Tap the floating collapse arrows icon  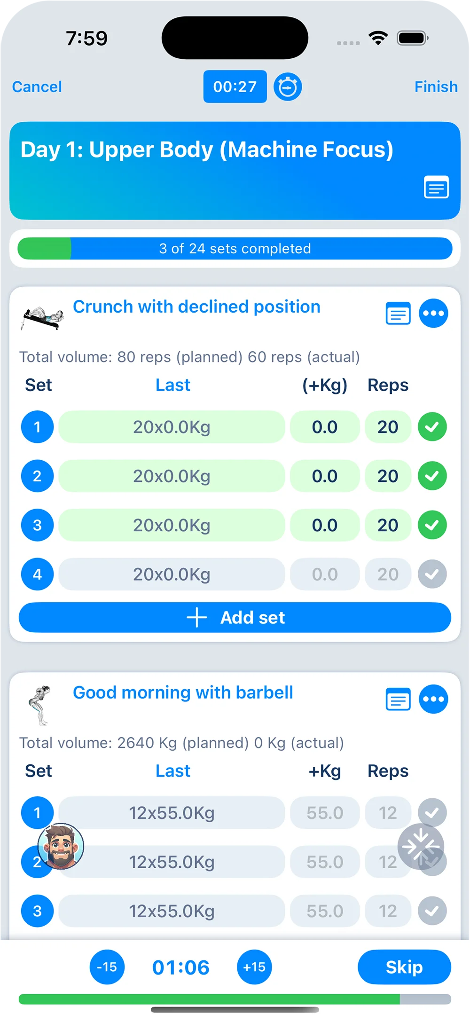coord(421,847)
